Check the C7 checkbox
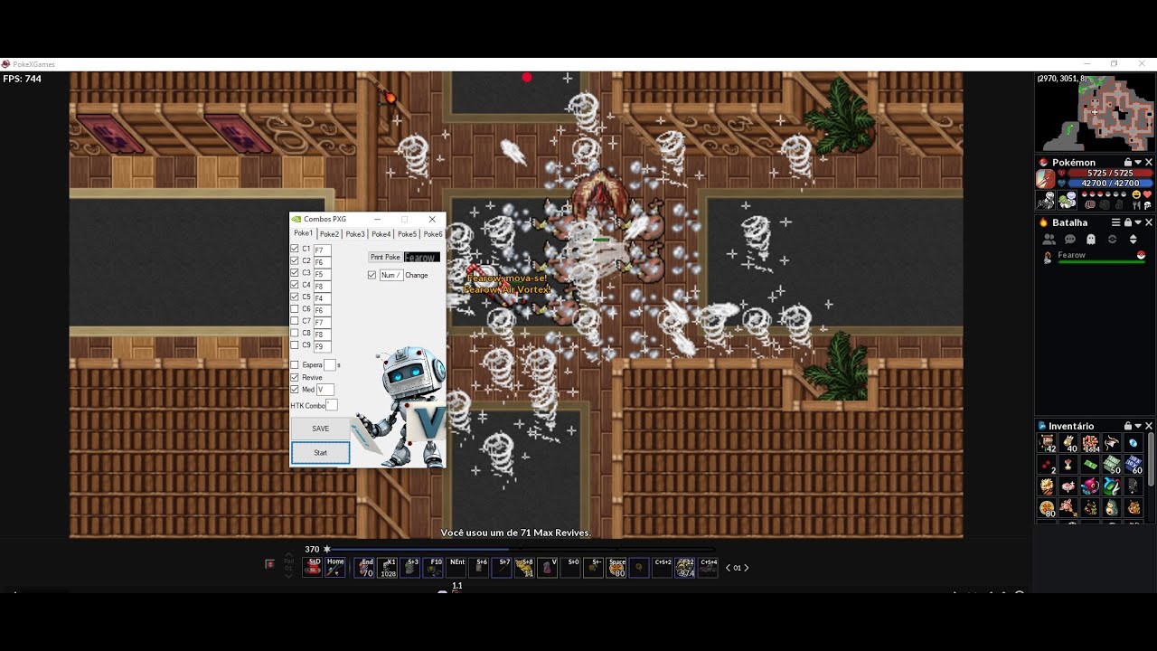The width and height of the screenshot is (1157, 651). (295, 321)
